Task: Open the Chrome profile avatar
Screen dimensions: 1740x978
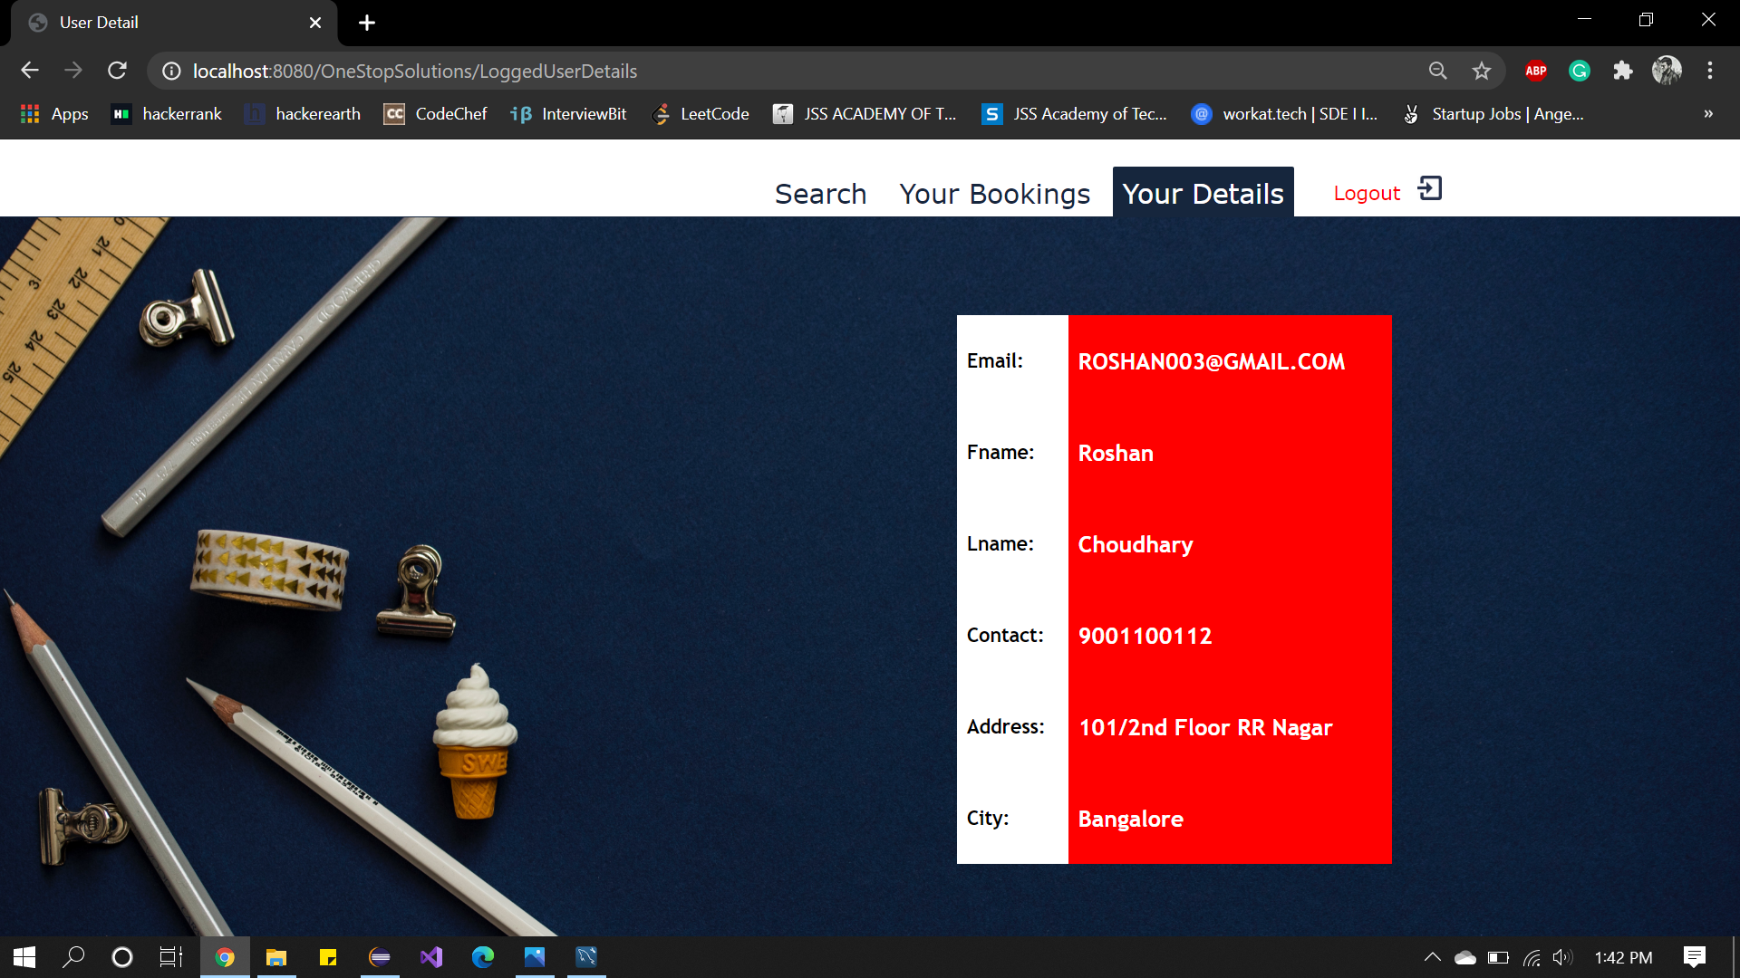Action: point(1666,71)
